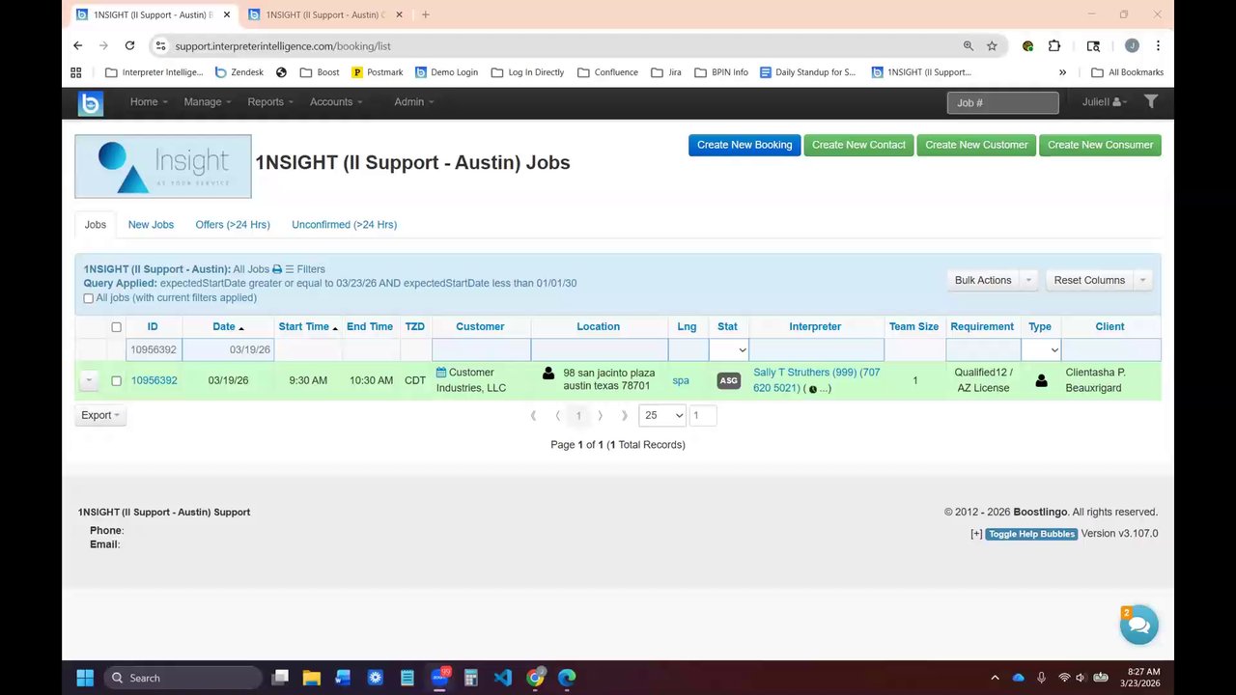Switch to the New Jobs tab

[x=151, y=225]
